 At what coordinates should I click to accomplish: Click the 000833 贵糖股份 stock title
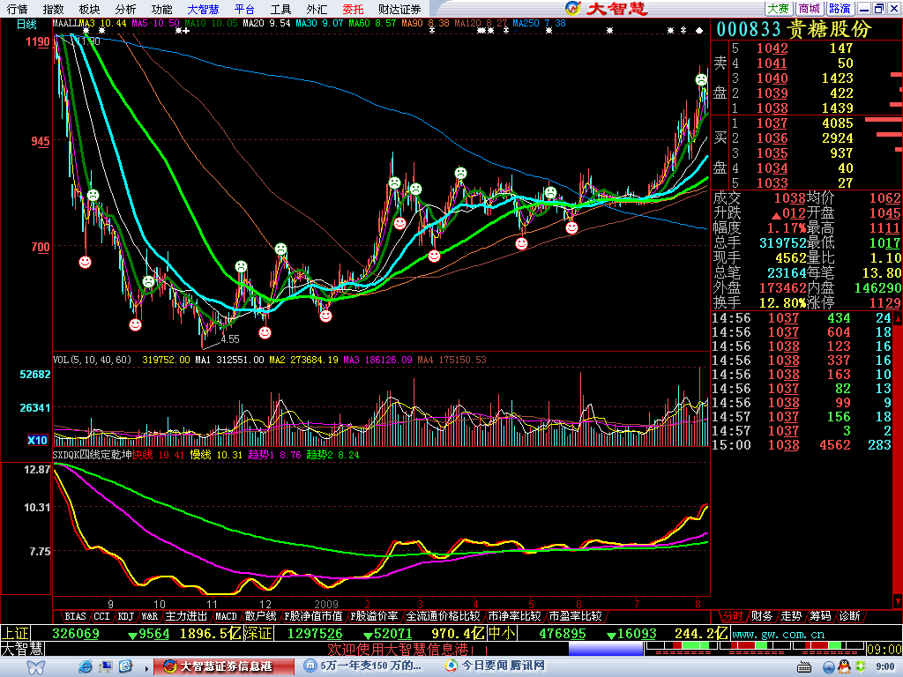795,29
